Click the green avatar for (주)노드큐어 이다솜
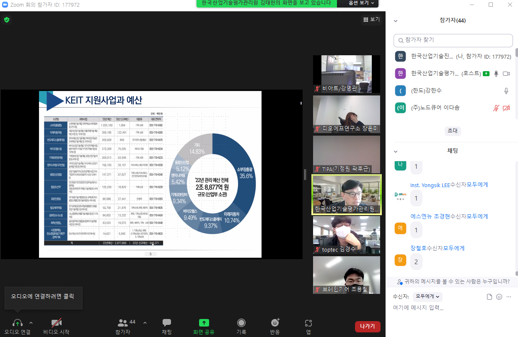518x337 pixels. click(x=401, y=108)
